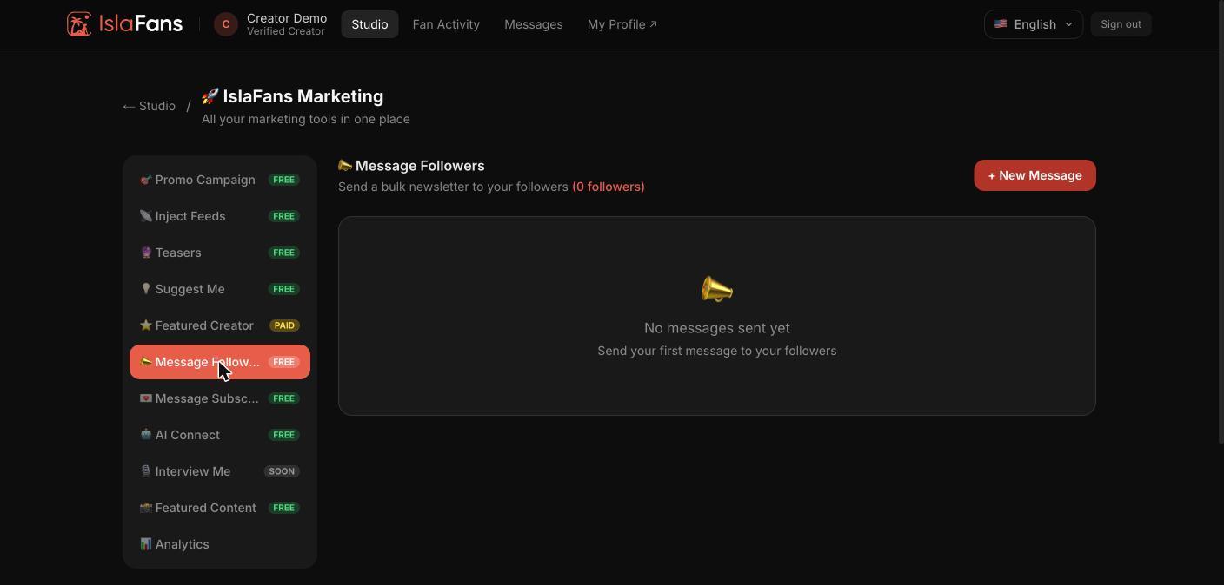The image size is (1224, 585).
Task: Click the SOON badge on Interview Me
Action: click(282, 471)
